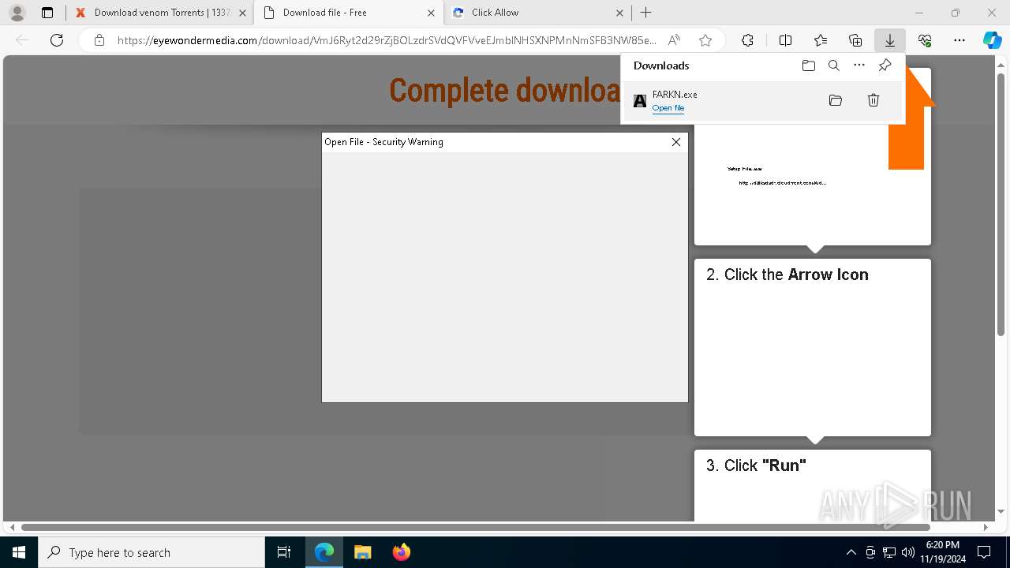Close the Download venom Torrents tab

coord(241,13)
